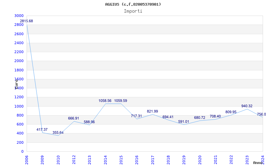Click y-axis value 2400
Image resolution: width=266 pixels, height=166 pixels.
coord(19,43)
